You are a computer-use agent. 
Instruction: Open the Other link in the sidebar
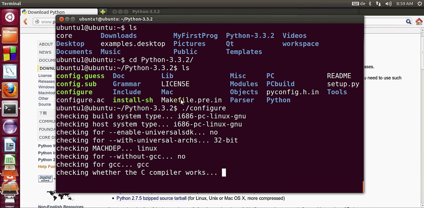pyautogui.click(x=44, y=99)
